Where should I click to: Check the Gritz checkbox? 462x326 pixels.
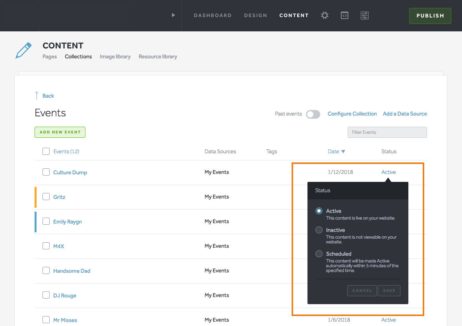click(x=46, y=197)
